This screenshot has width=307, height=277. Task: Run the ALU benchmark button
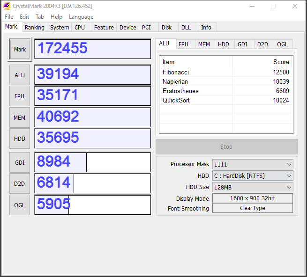point(20,75)
